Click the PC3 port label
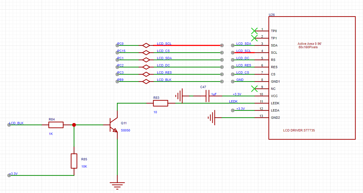363x193 pixels. [120, 73]
